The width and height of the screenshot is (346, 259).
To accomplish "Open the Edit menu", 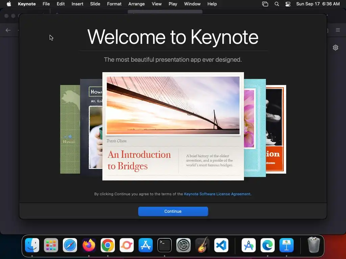I will [x=61, y=4].
